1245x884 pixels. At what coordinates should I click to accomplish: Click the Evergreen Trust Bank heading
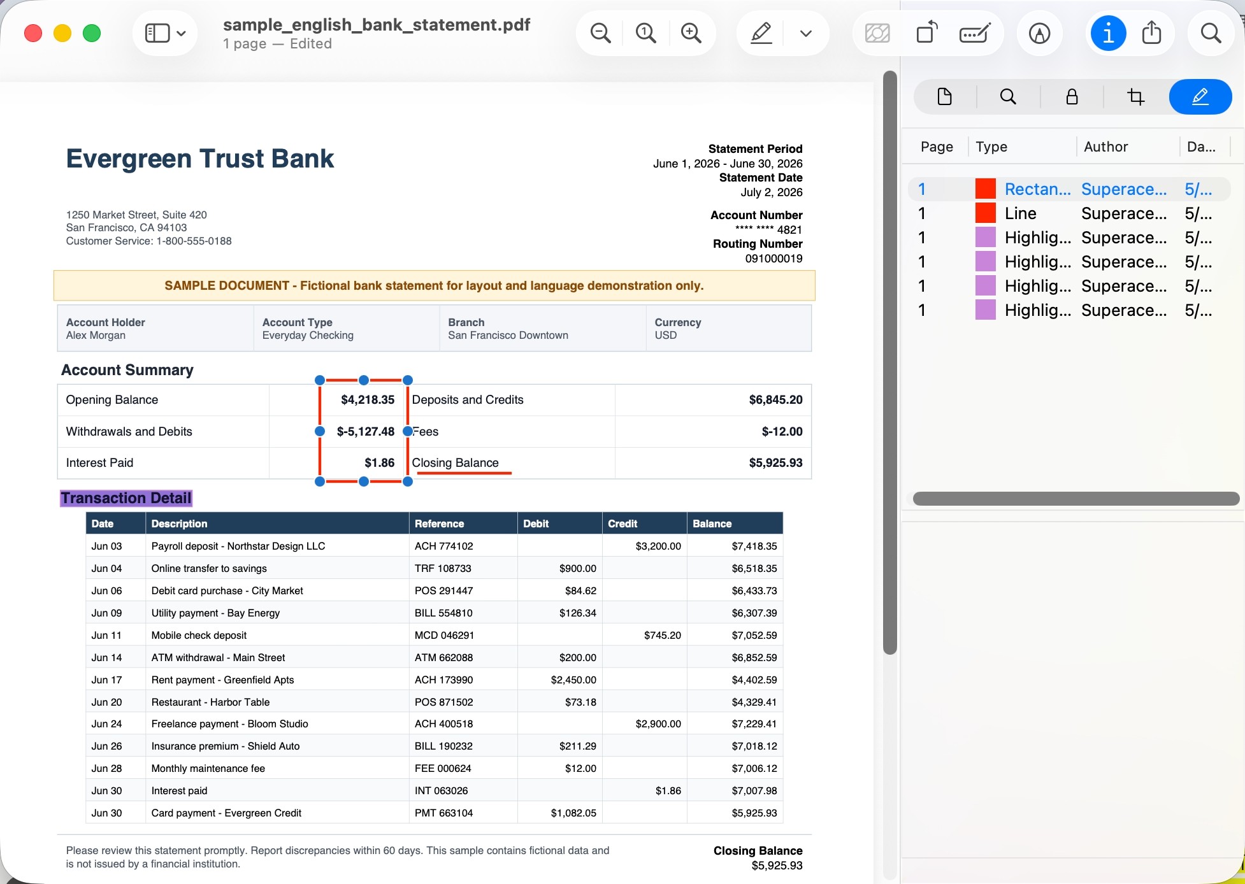pos(200,159)
